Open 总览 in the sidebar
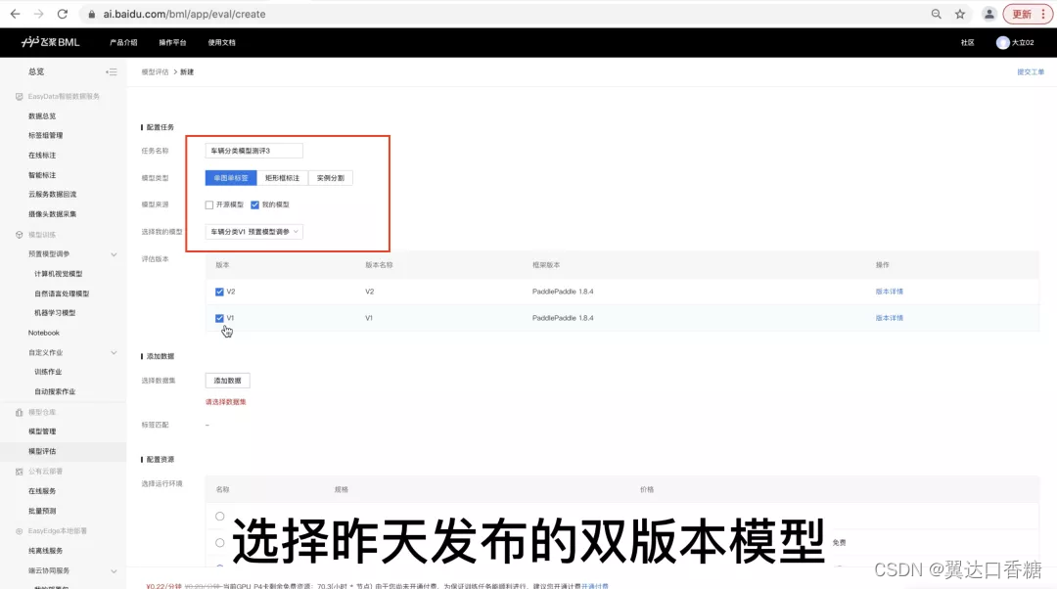 coord(36,71)
